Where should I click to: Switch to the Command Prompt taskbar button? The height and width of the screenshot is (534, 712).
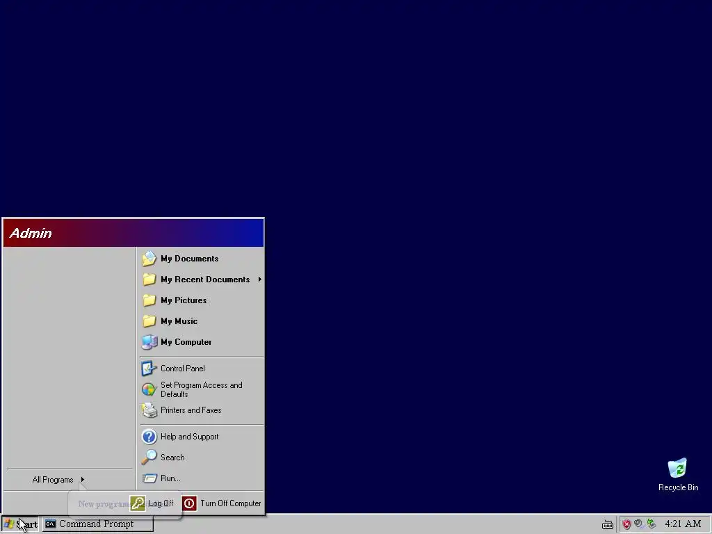pos(97,524)
